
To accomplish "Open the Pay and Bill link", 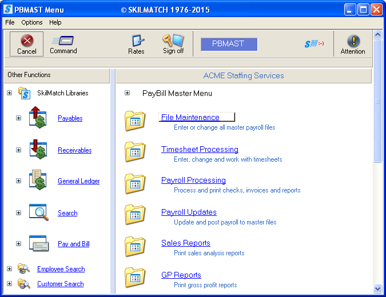I will click(74, 244).
